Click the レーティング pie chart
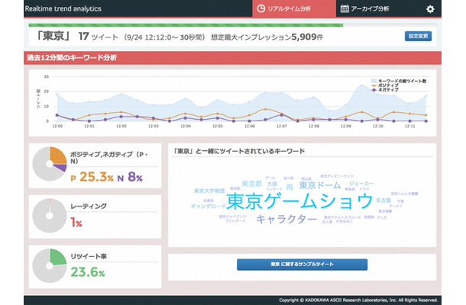The height and width of the screenshot is (305, 466). coord(50,215)
